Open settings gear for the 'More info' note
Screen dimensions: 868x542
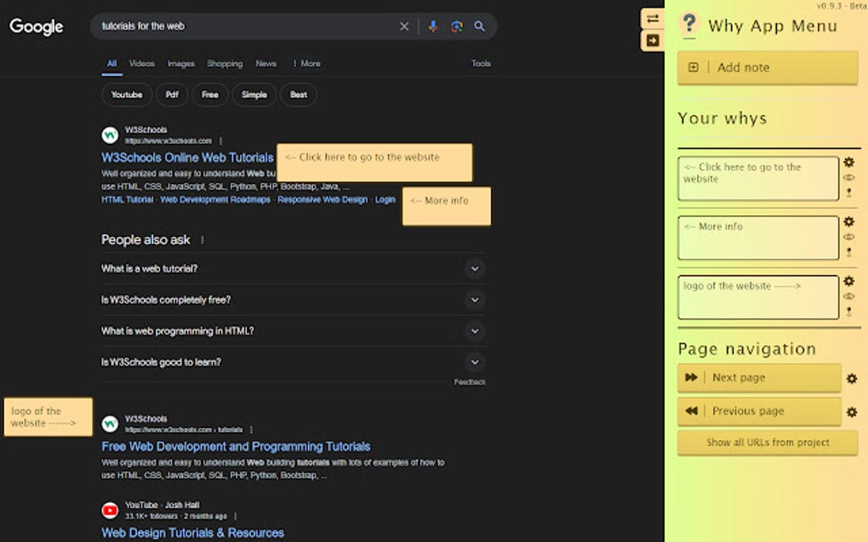[848, 221]
